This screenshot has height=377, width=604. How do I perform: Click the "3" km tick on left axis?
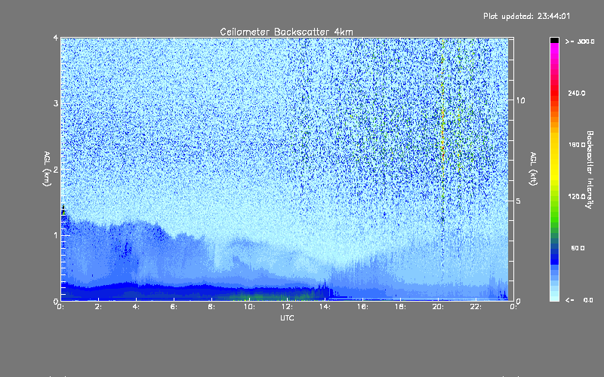[56, 103]
